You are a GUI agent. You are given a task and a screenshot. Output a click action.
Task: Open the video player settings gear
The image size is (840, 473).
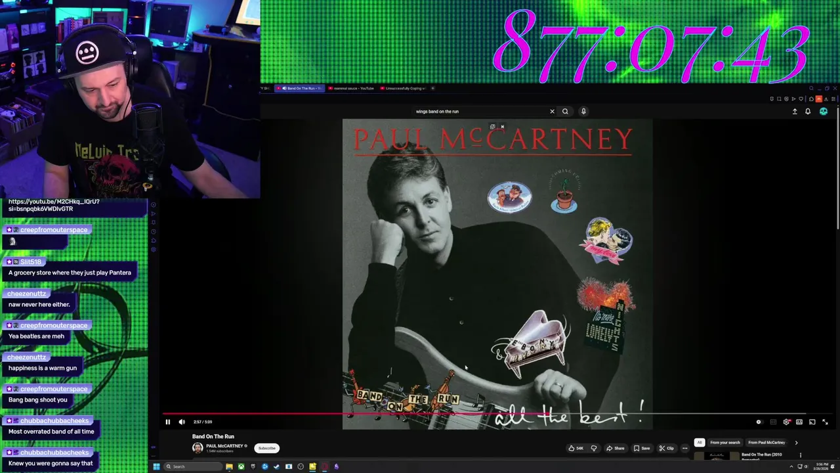tap(786, 422)
